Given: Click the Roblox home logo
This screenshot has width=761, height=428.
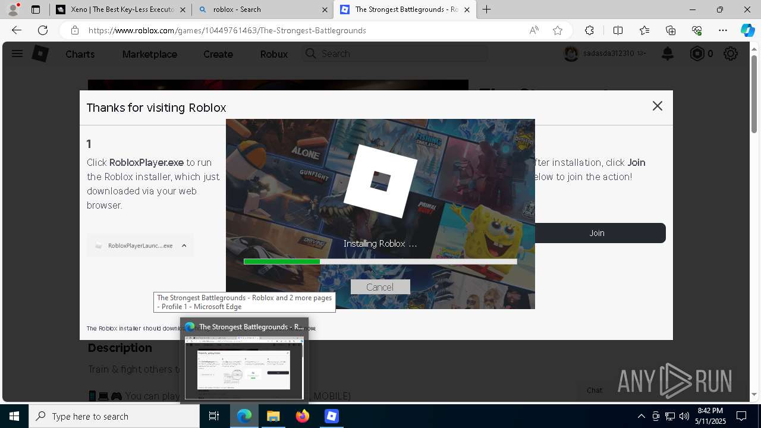Looking at the screenshot, I should pos(40,53).
